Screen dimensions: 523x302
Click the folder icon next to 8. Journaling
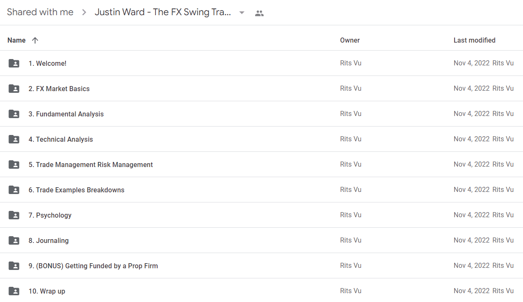click(x=14, y=240)
